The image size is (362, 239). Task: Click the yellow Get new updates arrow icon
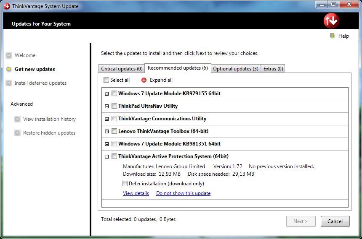[x=9, y=69]
